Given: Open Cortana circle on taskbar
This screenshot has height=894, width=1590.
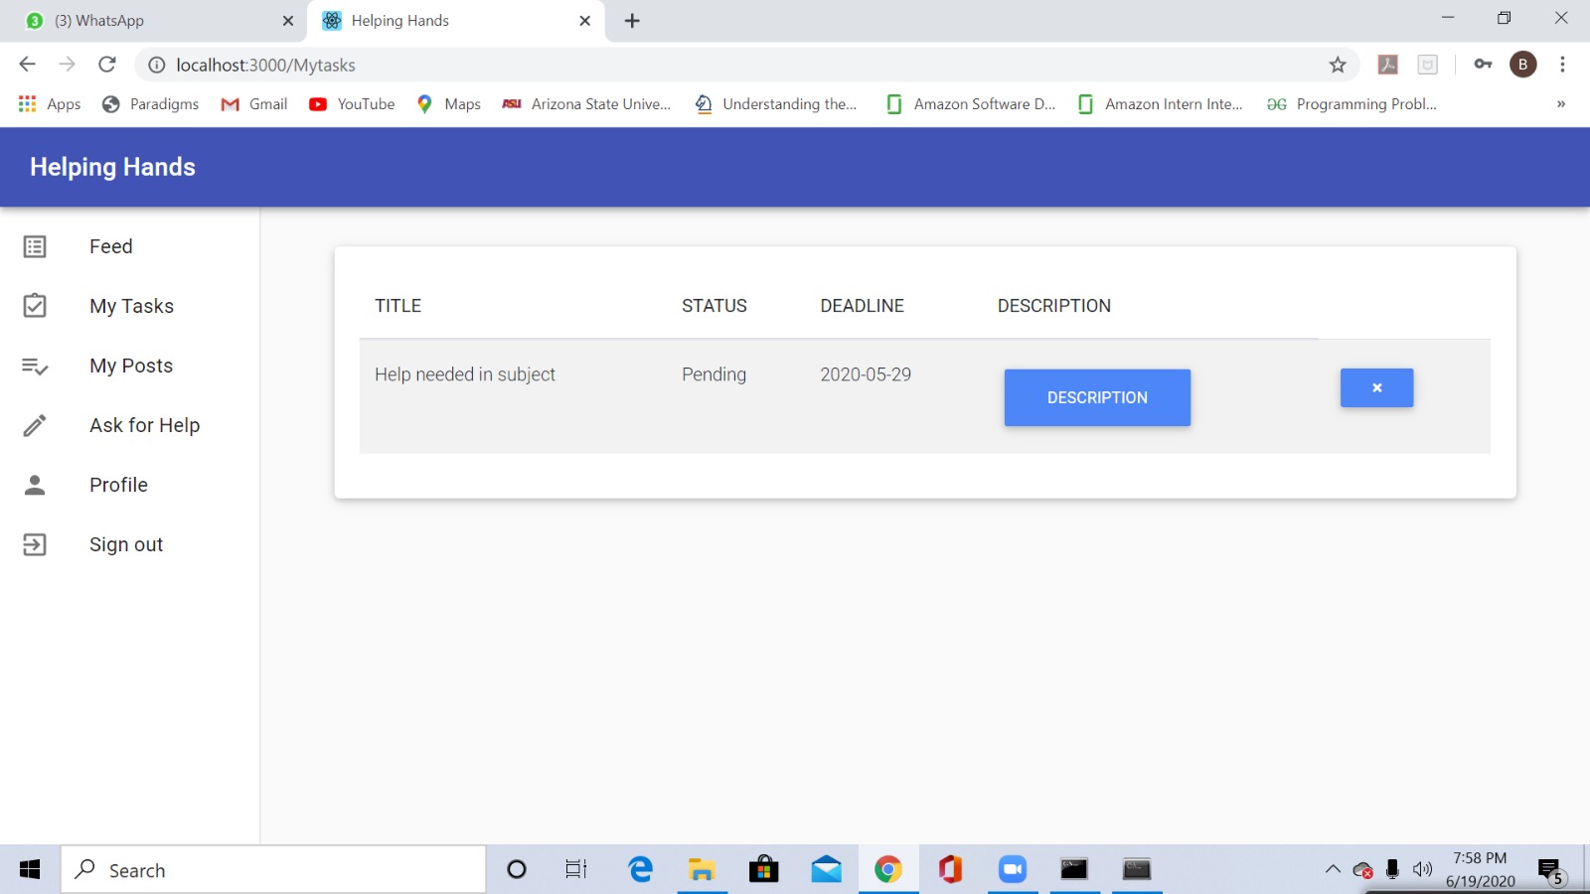Looking at the screenshot, I should pyautogui.click(x=517, y=870).
